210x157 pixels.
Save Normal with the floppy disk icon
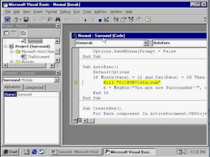coord(26,20)
